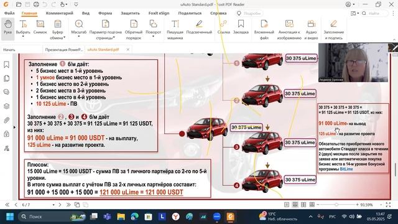Expand the Буфер обмена dropdown arrow
This screenshot has width=398, height=224.
[64, 37]
